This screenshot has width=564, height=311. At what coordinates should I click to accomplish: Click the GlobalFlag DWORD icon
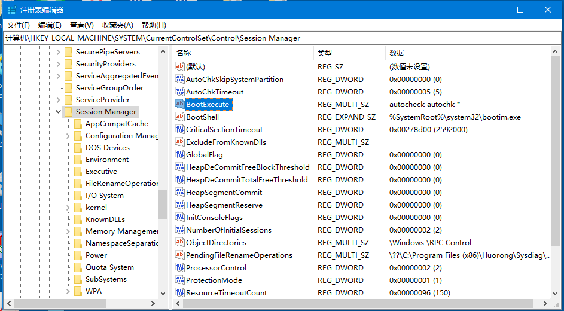click(180, 154)
